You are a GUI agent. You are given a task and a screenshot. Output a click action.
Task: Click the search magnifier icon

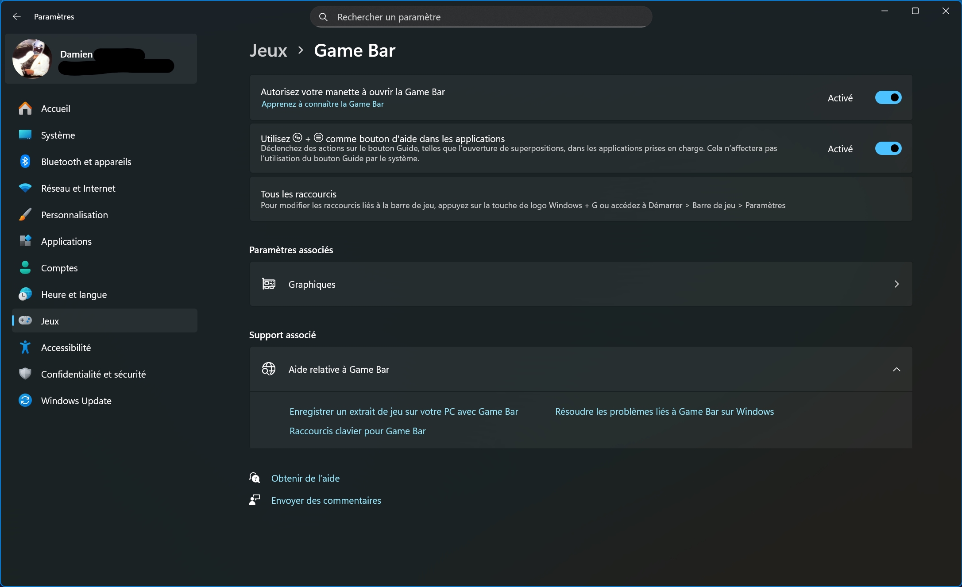point(324,17)
